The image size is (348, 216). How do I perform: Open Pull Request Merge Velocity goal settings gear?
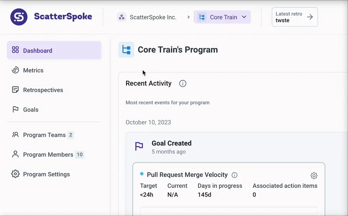[x=314, y=176]
